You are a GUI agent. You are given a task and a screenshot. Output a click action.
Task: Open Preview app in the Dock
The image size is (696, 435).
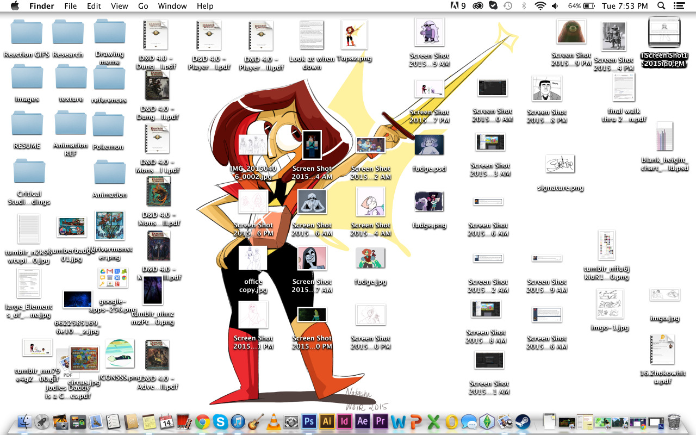pos(505,421)
